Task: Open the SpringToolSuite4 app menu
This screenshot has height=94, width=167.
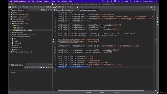Action: click(x=20, y=1)
